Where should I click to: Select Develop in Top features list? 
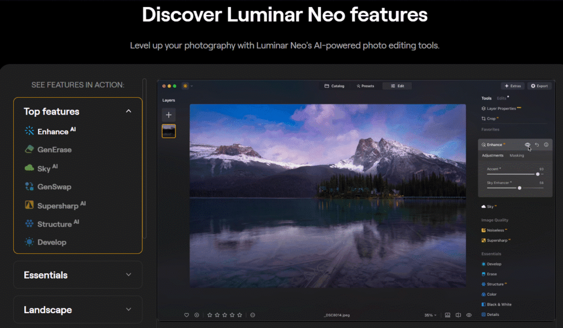coord(45,242)
